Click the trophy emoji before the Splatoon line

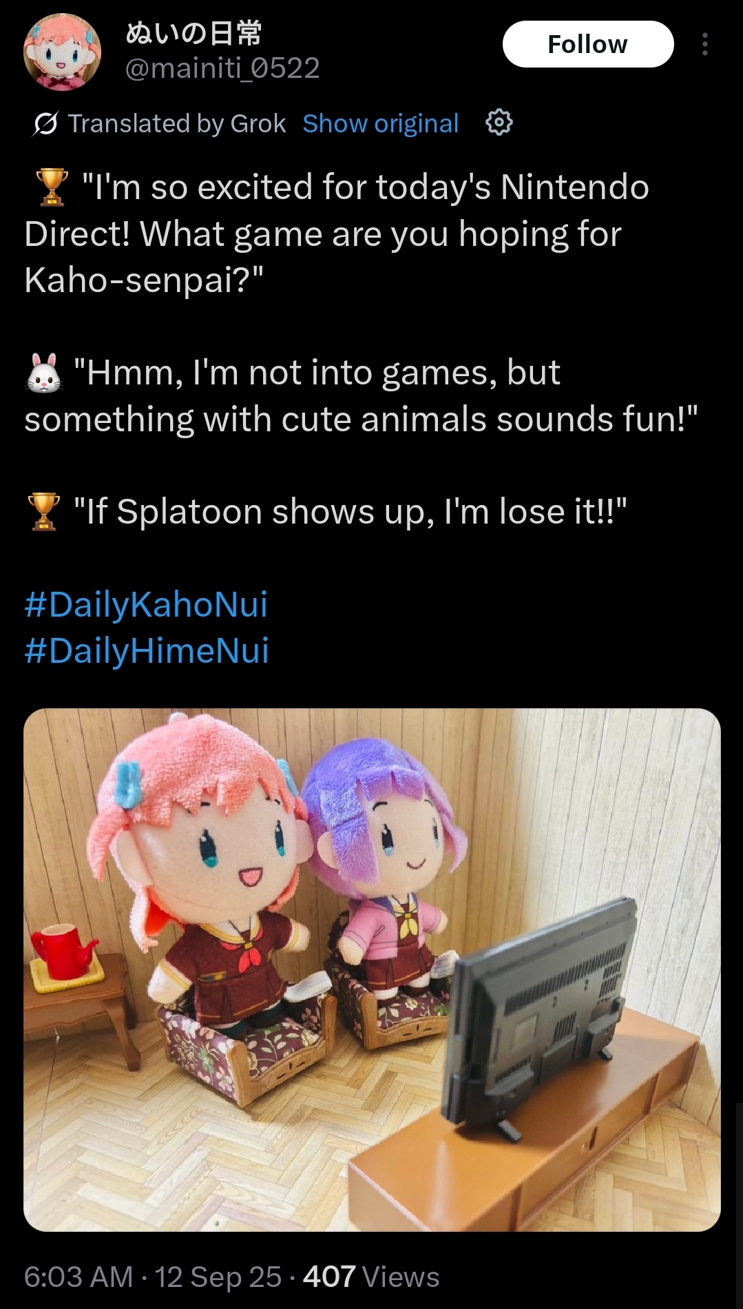point(44,512)
